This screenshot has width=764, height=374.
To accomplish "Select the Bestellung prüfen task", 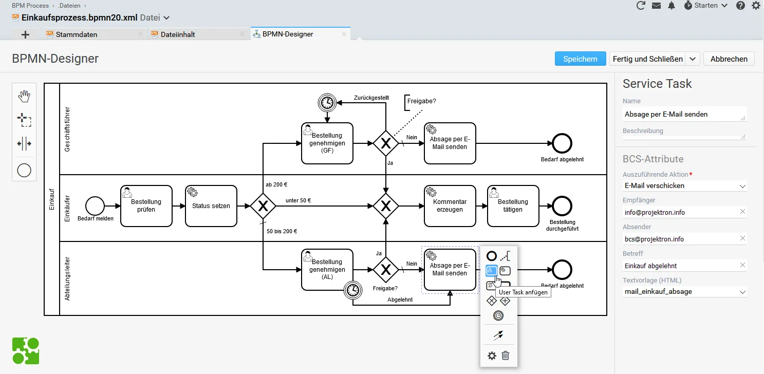I will tap(146, 205).
